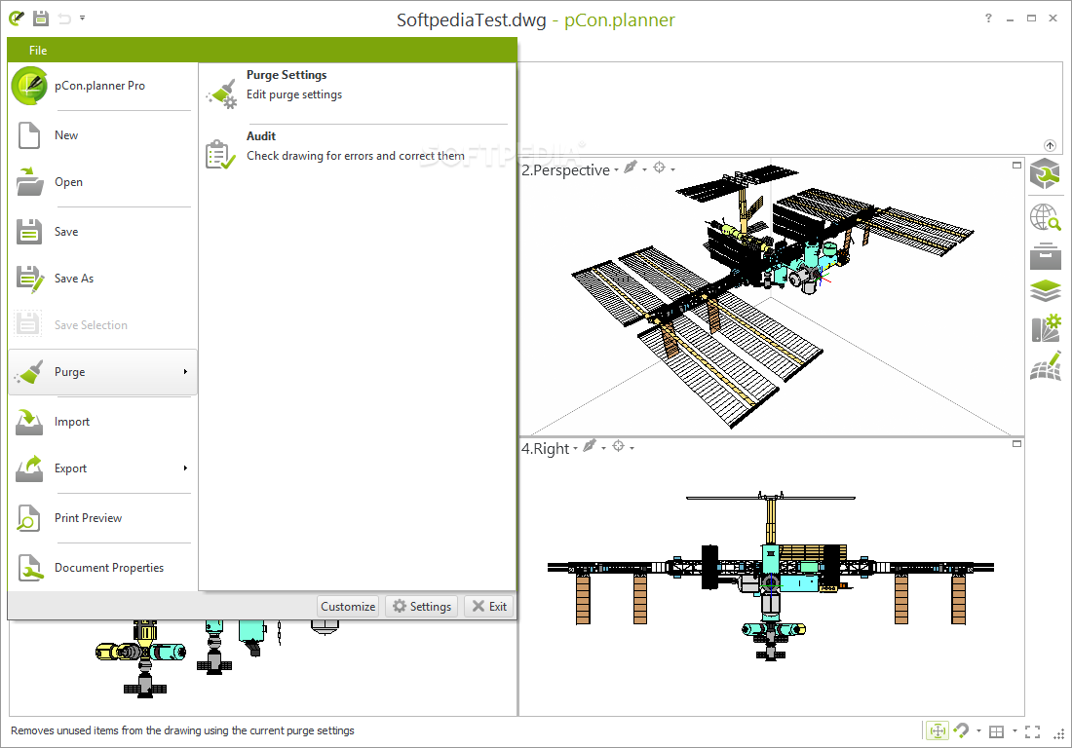Click the Exit button
This screenshot has height=748, width=1072.
[x=489, y=607]
